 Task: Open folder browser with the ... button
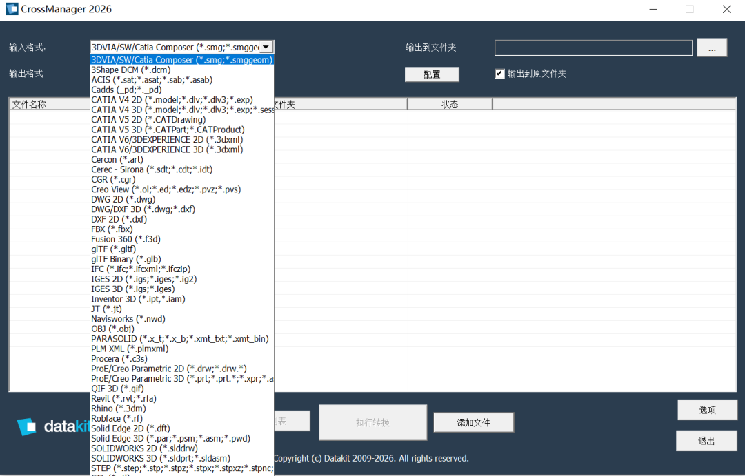[x=712, y=48]
